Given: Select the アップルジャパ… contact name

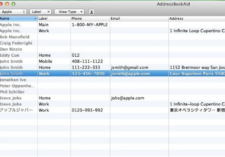Looking at the screenshot, I should pos(16,110).
